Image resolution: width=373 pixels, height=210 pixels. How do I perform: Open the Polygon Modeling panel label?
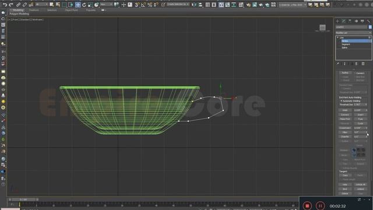[x=19, y=14]
